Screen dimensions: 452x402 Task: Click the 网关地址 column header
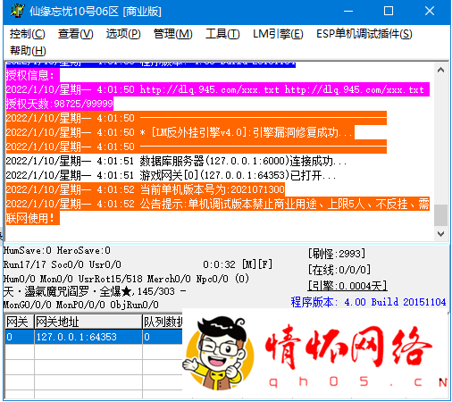(x=88, y=322)
